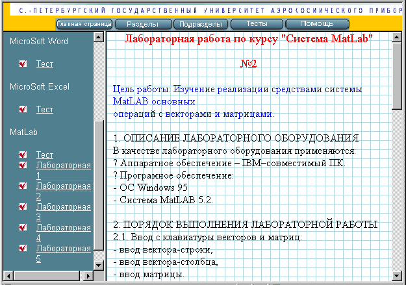The height and width of the screenshot is (285, 406).
Task: Click the checkmark icon beside MatLab Тест
Action: click(23, 155)
